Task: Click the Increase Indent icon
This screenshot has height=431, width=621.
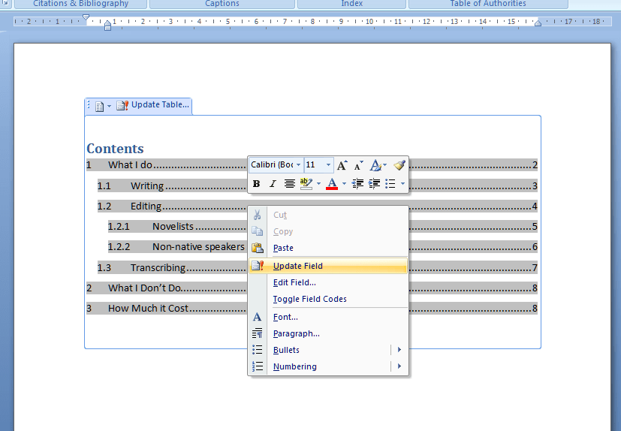Action: pos(374,184)
